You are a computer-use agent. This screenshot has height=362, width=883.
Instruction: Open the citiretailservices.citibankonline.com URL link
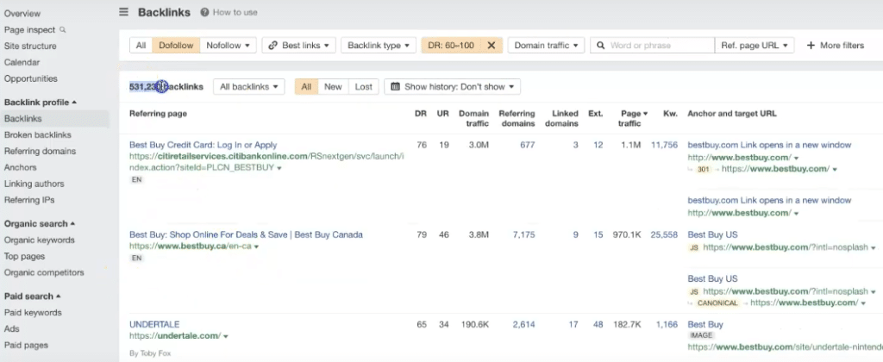click(x=266, y=161)
